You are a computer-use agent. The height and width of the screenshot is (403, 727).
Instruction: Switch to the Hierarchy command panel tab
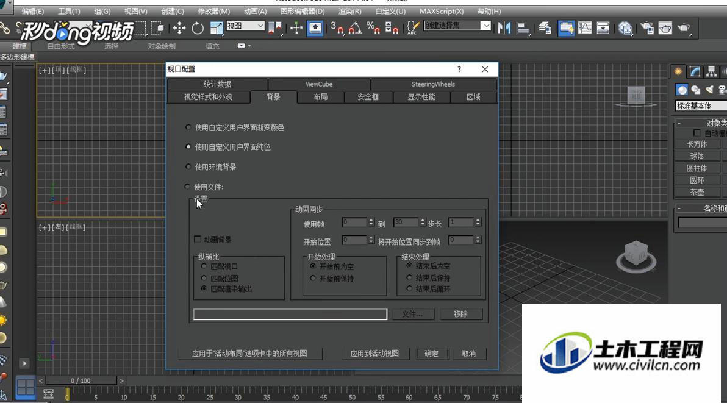click(x=711, y=71)
